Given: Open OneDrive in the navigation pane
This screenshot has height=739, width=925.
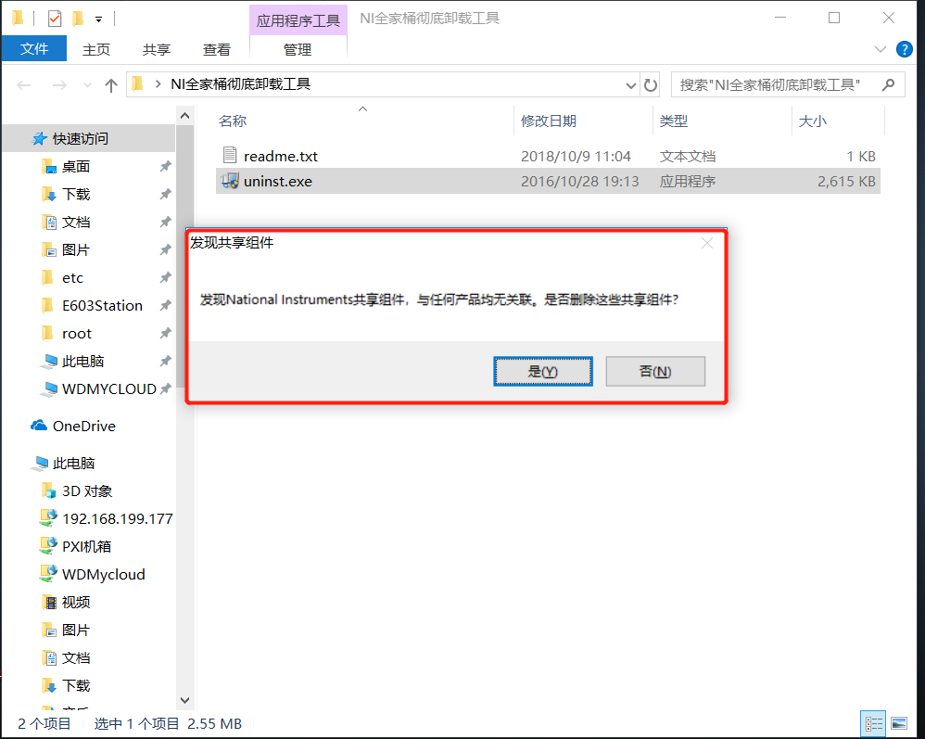Looking at the screenshot, I should 83,427.
